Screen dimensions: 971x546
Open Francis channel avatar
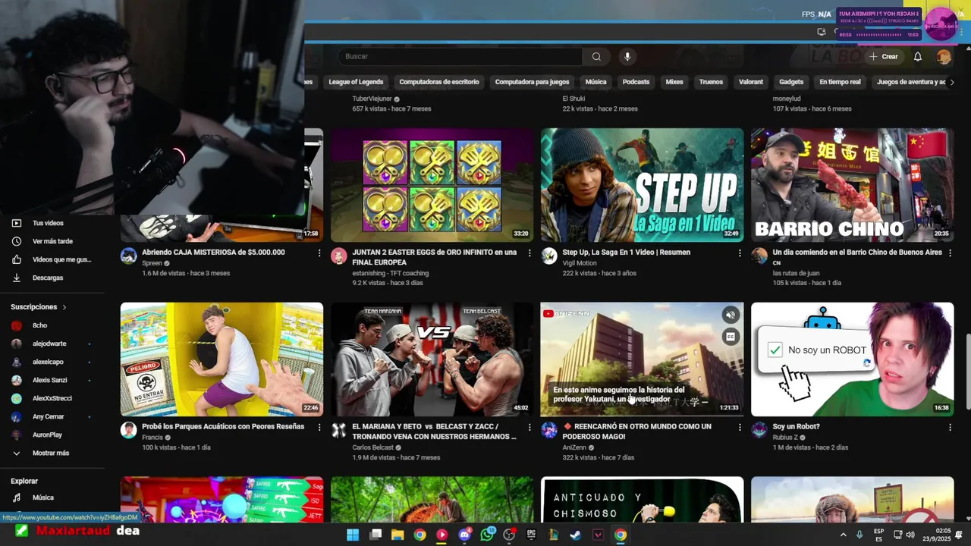[129, 431]
